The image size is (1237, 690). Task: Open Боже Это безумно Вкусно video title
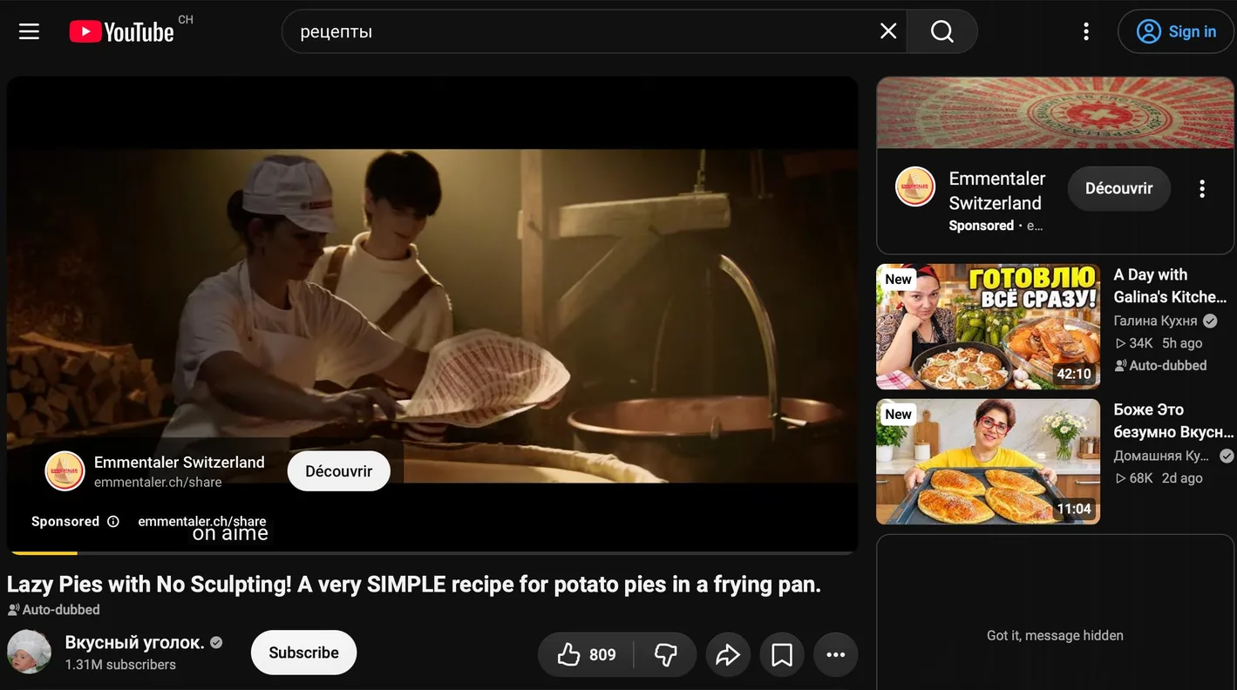tap(1173, 421)
